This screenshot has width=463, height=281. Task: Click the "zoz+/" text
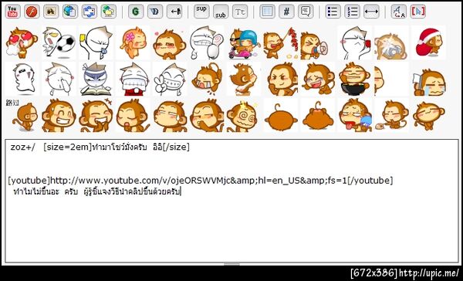[x=22, y=147]
